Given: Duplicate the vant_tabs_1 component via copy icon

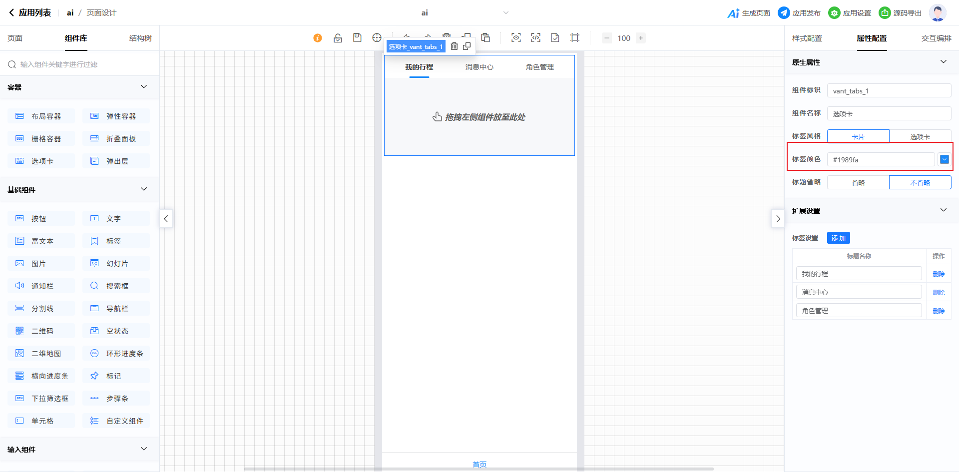Looking at the screenshot, I should coord(467,46).
